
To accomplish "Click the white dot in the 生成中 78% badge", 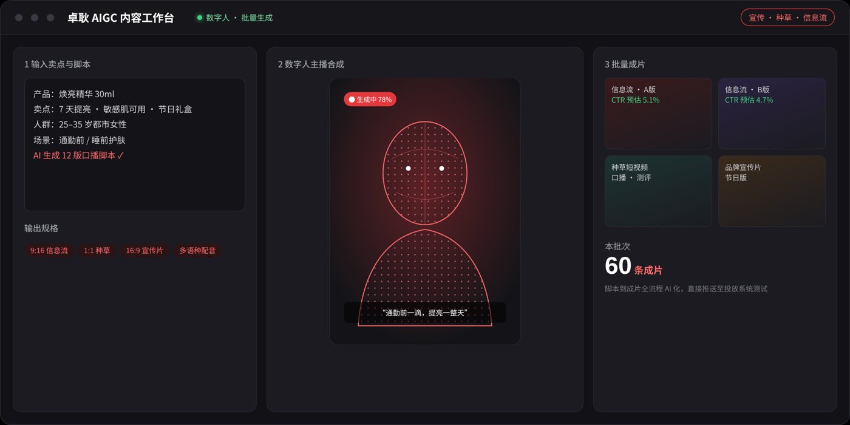I will pyautogui.click(x=352, y=100).
